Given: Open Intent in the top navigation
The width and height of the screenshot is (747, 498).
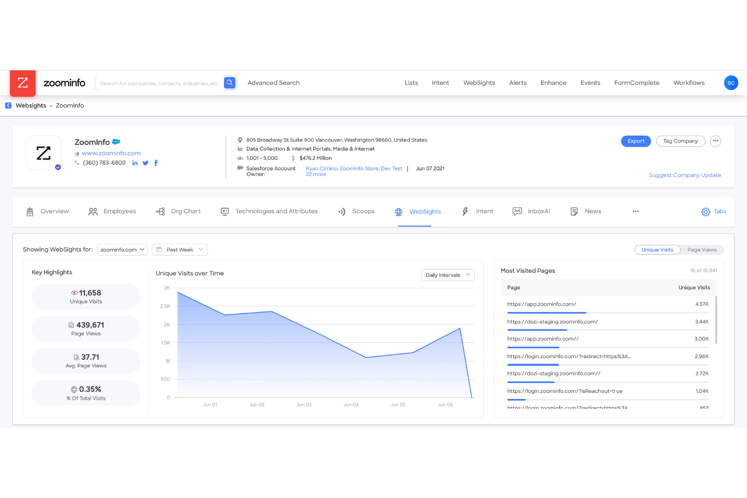Looking at the screenshot, I should pos(441,83).
